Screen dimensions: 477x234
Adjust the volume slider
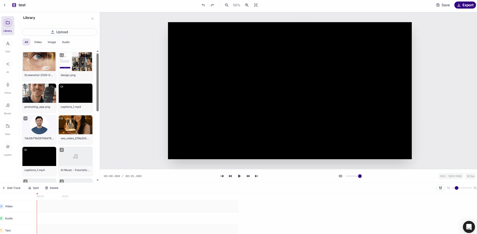(x=354, y=176)
